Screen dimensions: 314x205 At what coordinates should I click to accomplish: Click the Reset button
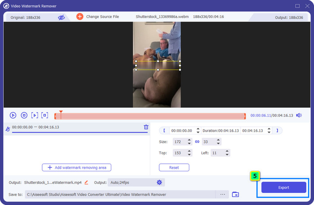click(174, 167)
